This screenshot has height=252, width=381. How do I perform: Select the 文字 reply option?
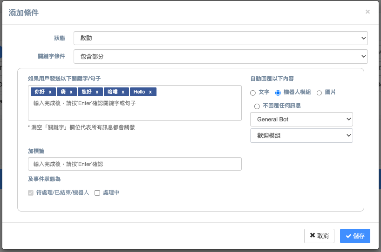tap(253, 93)
